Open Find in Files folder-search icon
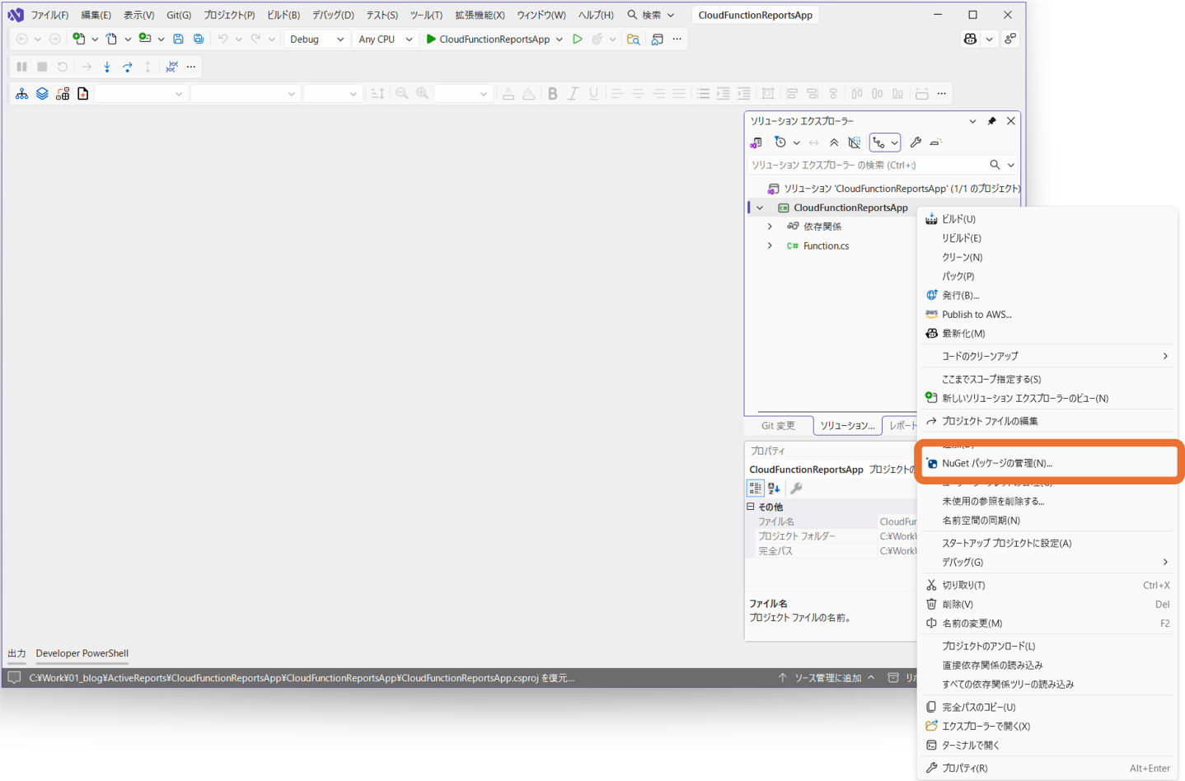Viewport: 1185px width, 781px height. (x=633, y=39)
